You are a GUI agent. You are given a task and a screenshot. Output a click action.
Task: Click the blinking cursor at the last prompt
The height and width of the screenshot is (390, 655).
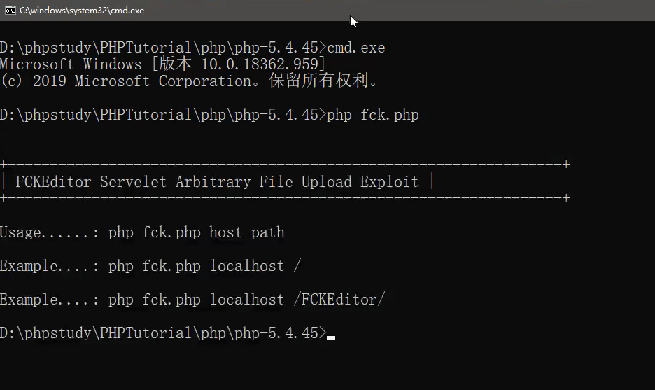coord(331,337)
